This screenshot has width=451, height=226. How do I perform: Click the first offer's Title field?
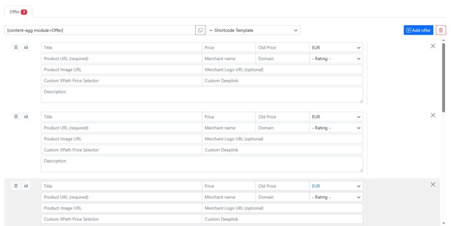(x=121, y=48)
